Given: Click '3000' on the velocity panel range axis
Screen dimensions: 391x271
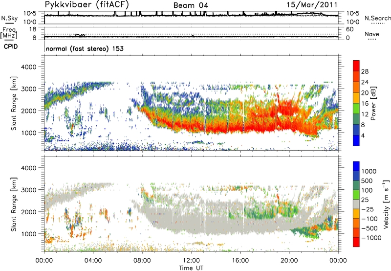Looking at the screenshot, I should tap(28, 190).
